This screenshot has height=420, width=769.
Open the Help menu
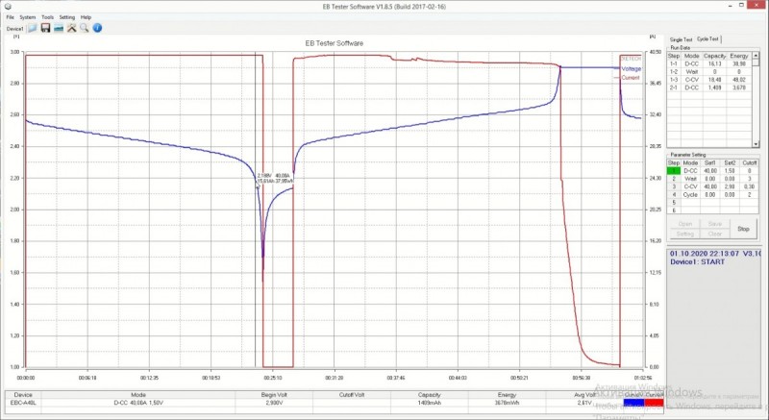[86, 17]
